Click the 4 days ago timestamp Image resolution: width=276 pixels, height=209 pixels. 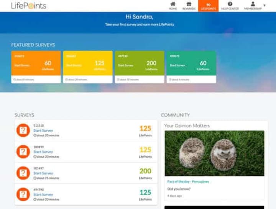[174, 196]
